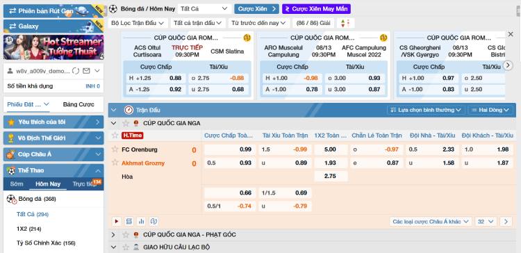Open Lựa chọn bình thường sort dropdown
The height and width of the screenshot is (253, 521).
pos(426,110)
